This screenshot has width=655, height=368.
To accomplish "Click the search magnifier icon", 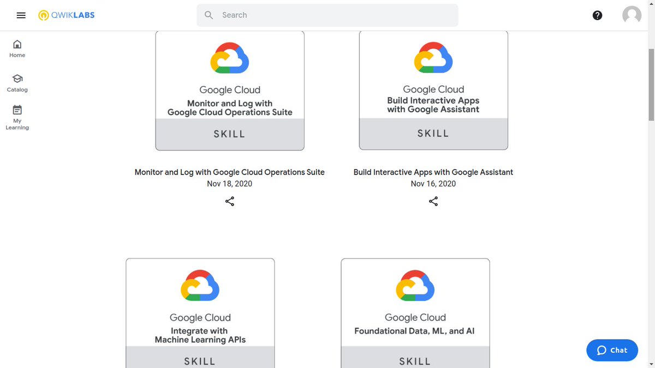I will [209, 15].
